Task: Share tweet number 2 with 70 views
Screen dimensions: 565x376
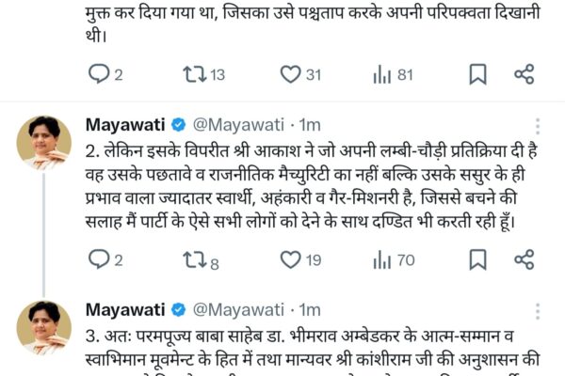Action: [x=524, y=259]
